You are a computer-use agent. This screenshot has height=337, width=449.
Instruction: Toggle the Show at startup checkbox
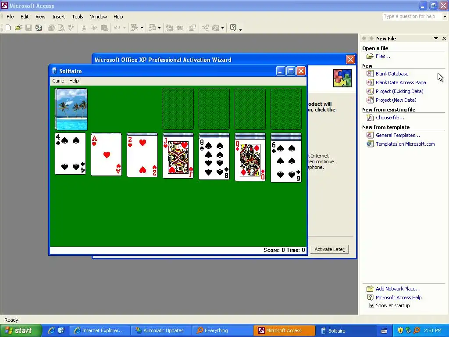point(371,305)
